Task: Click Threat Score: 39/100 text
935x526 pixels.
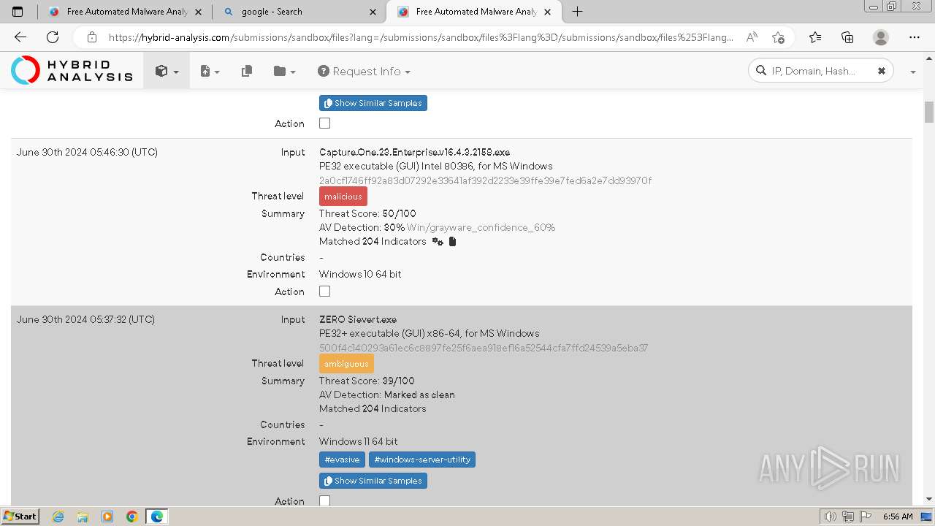Action: pos(367,381)
